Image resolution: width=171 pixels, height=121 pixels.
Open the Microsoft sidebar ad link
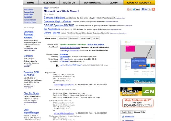[28, 56]
